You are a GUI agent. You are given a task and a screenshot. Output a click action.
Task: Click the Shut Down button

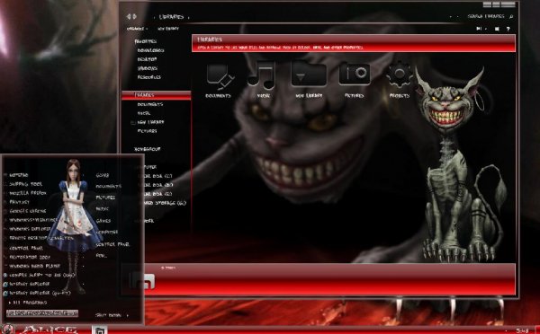(108, 315)
